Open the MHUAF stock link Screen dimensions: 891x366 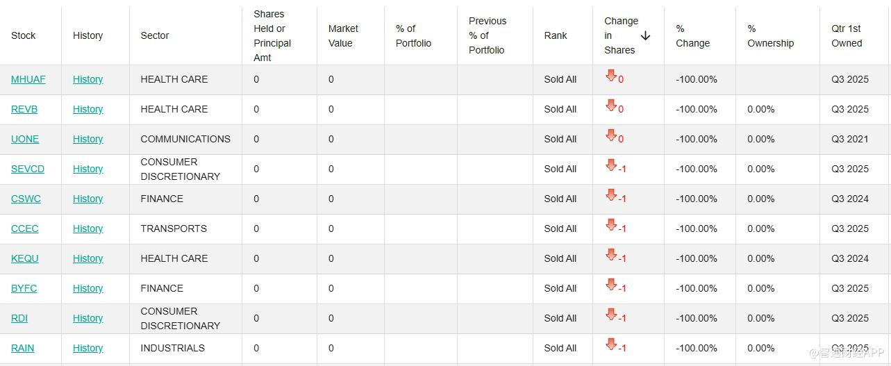pyautogui.click(x=28, y=79)
